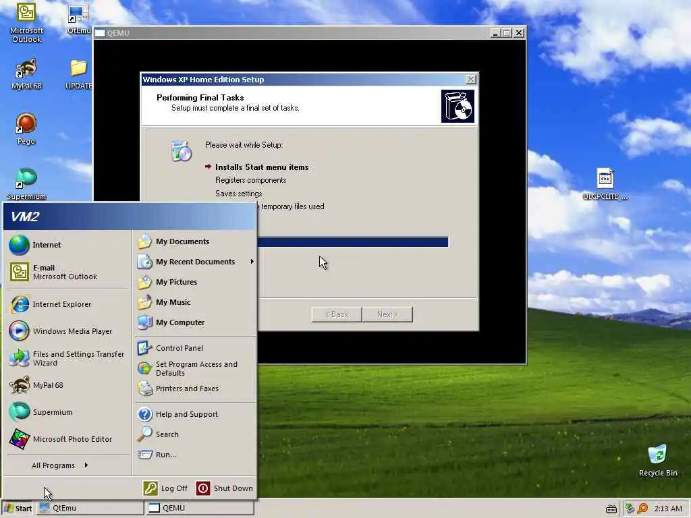Screen dimensions: 691x518
Task: Click Log Off button
Action: [166, 488]
